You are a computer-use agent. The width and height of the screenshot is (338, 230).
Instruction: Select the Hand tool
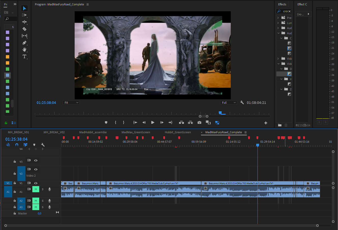click(24, 50)
